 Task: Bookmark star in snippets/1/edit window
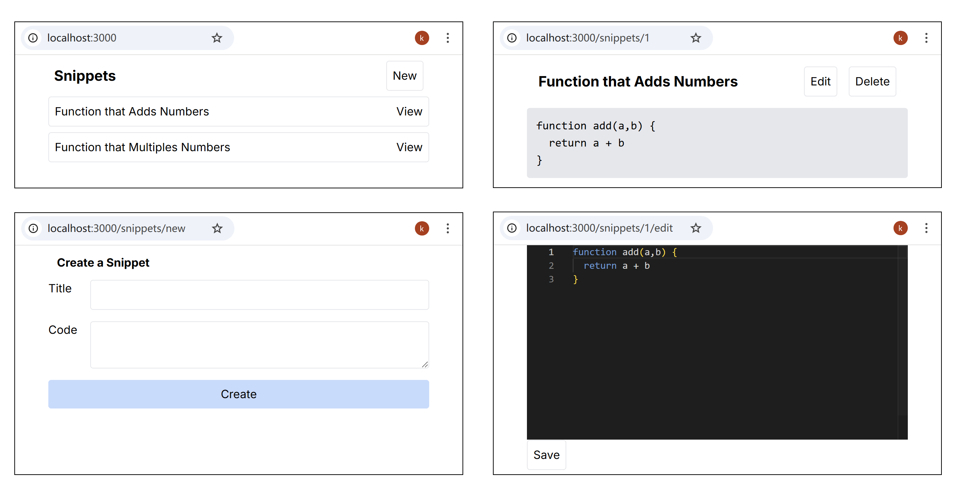(696, 228)
